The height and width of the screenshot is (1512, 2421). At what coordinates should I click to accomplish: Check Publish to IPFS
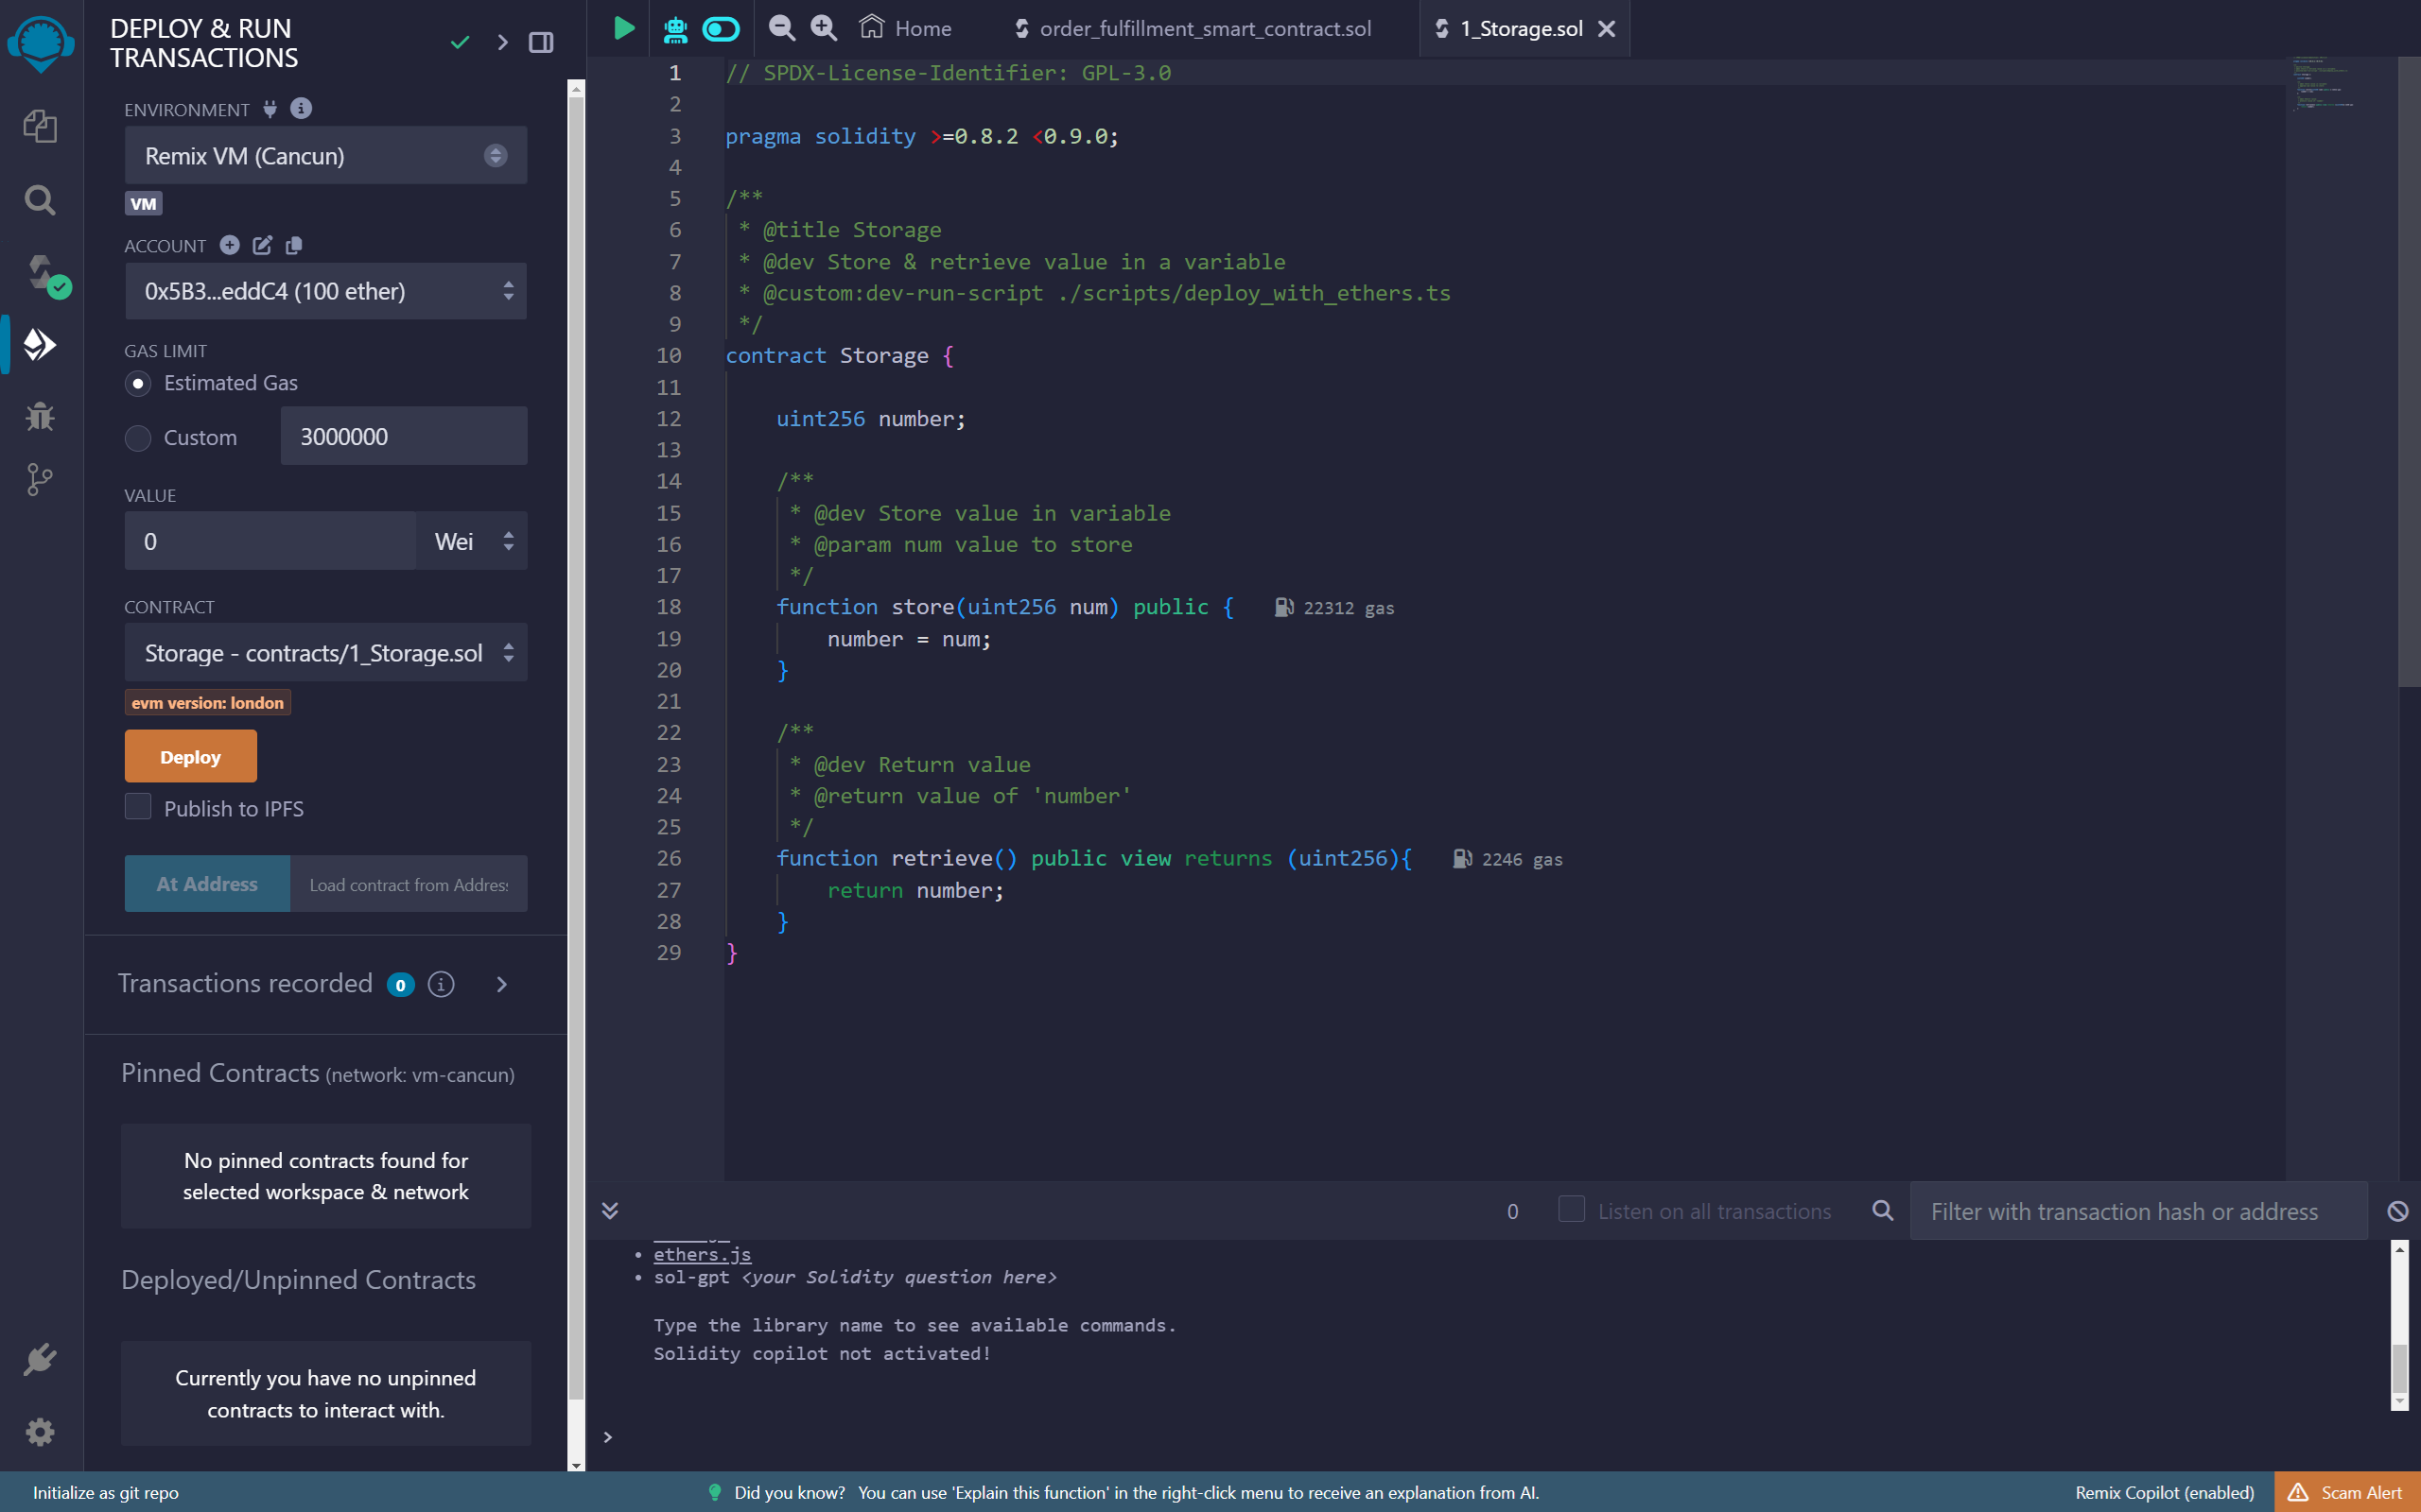click(138, 807)
